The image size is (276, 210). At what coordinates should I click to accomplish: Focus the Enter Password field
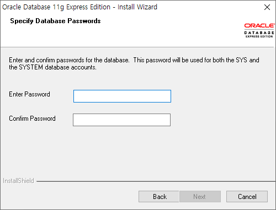point(122,96)
